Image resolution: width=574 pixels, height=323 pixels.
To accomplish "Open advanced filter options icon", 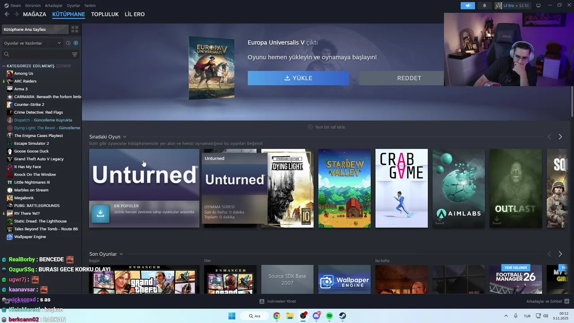I will click(x=74, y=54).
